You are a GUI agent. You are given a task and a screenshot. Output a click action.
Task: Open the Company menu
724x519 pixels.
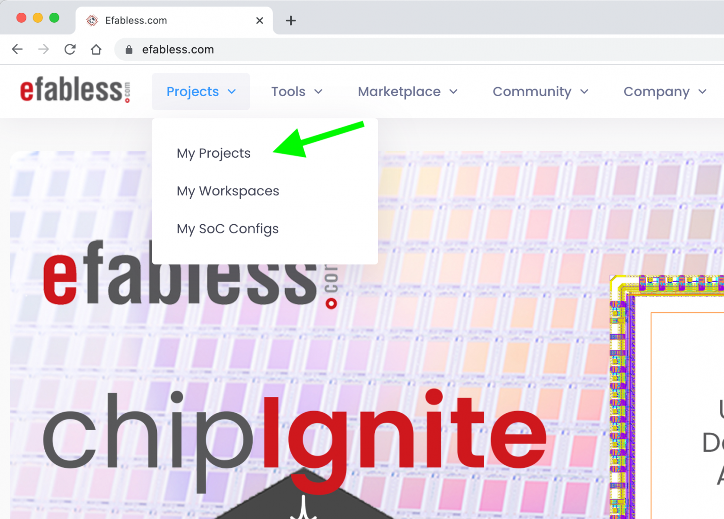point(665,91)
